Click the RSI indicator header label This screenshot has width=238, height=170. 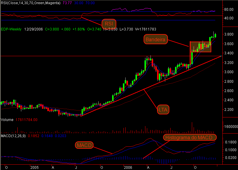31,3
